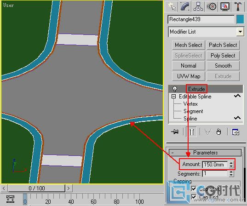
Task: Open the Mini Curve Editor icon
Action: [10, 199]
